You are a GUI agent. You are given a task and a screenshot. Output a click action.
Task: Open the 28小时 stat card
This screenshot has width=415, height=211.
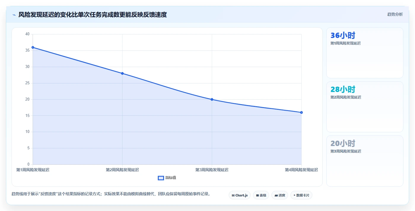365,107
